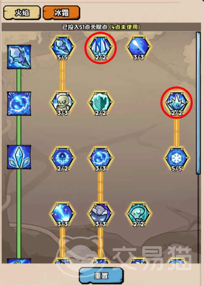Select the blue emblem talent 2/2

click(62, 159)
